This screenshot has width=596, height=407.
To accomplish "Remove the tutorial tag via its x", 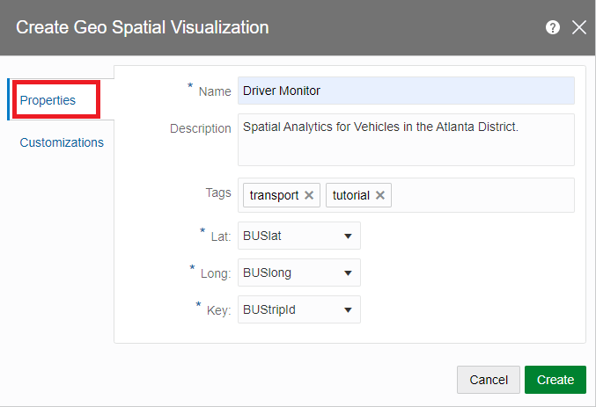I will point(379,195).
